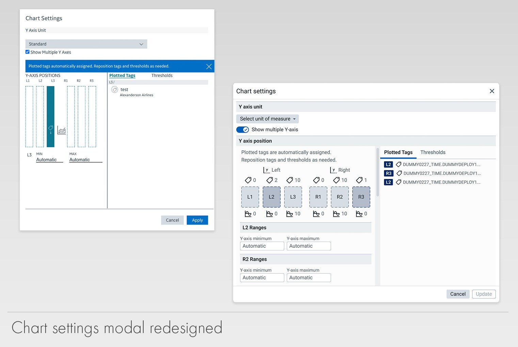Click the tag count icon above L1
The height and width of the screenshot is (347, 518).
pos(248,180)
